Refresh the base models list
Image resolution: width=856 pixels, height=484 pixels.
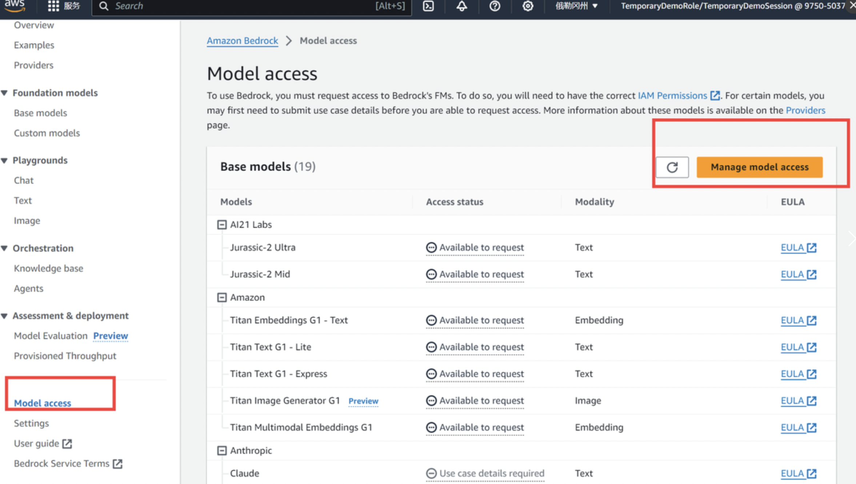pos(672,167)
